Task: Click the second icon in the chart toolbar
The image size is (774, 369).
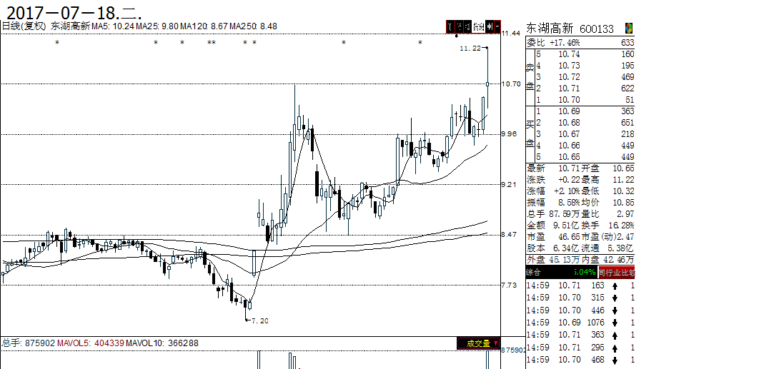Action: [459, 26]
